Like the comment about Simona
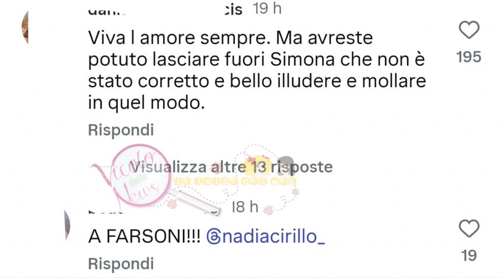 (469, 30)
